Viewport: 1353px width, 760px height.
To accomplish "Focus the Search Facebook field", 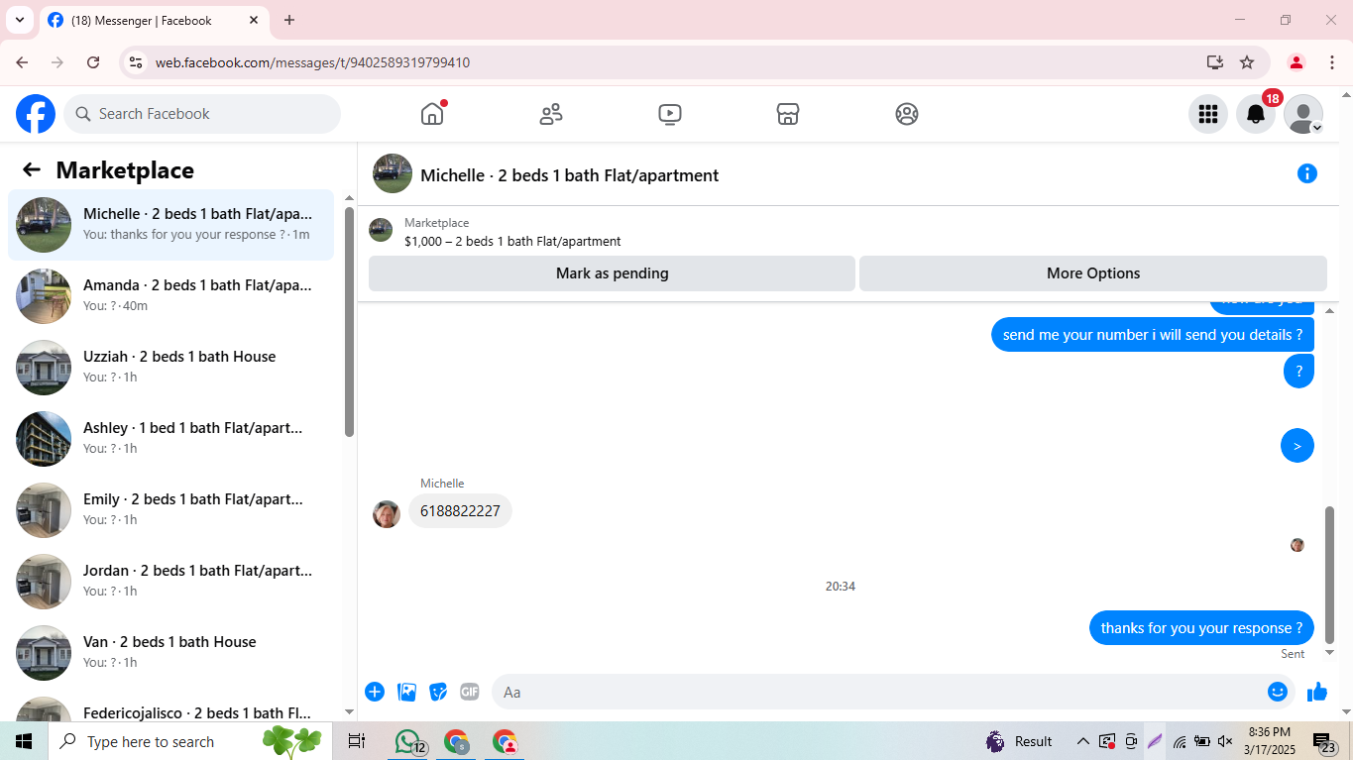I will click(x=202, y=114).
